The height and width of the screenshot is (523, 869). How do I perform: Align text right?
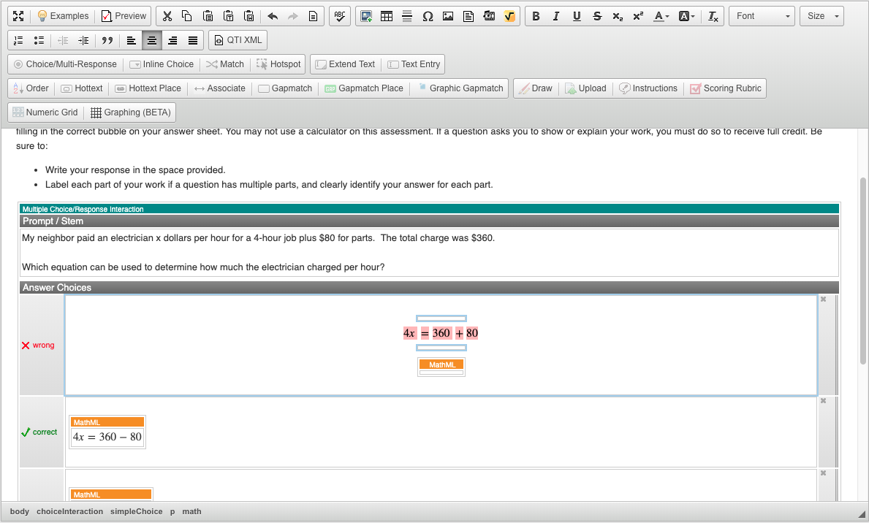click(x=172, y=40)
